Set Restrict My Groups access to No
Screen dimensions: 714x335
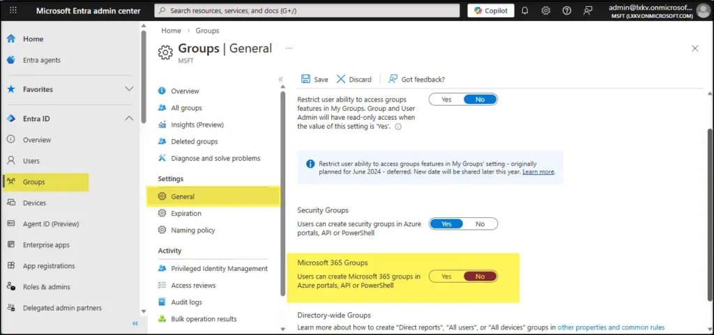click(480, 99)
